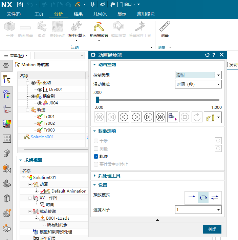Select 模型和载荷预处理 tree item
Viewport: 238px width, 240px height.
[56, 232]
